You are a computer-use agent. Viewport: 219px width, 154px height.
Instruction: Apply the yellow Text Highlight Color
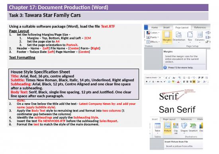click(173, 82)
